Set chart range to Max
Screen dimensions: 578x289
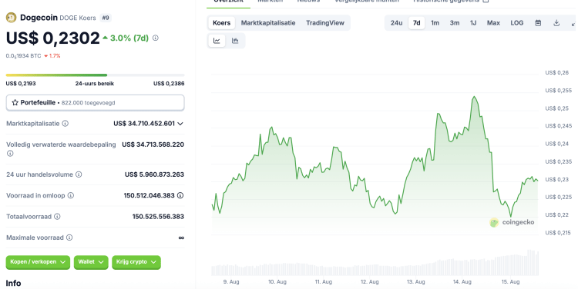493,23
